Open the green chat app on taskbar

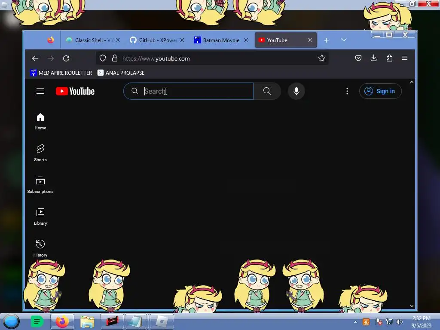coord(37,321)
